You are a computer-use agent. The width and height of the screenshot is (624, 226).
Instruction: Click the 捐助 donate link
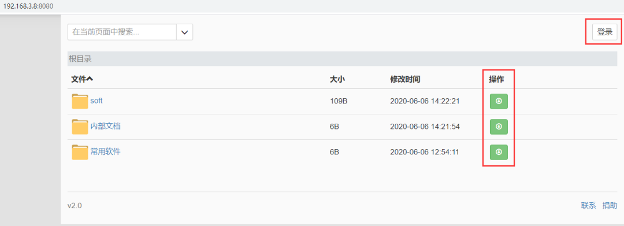pos(610,206)
